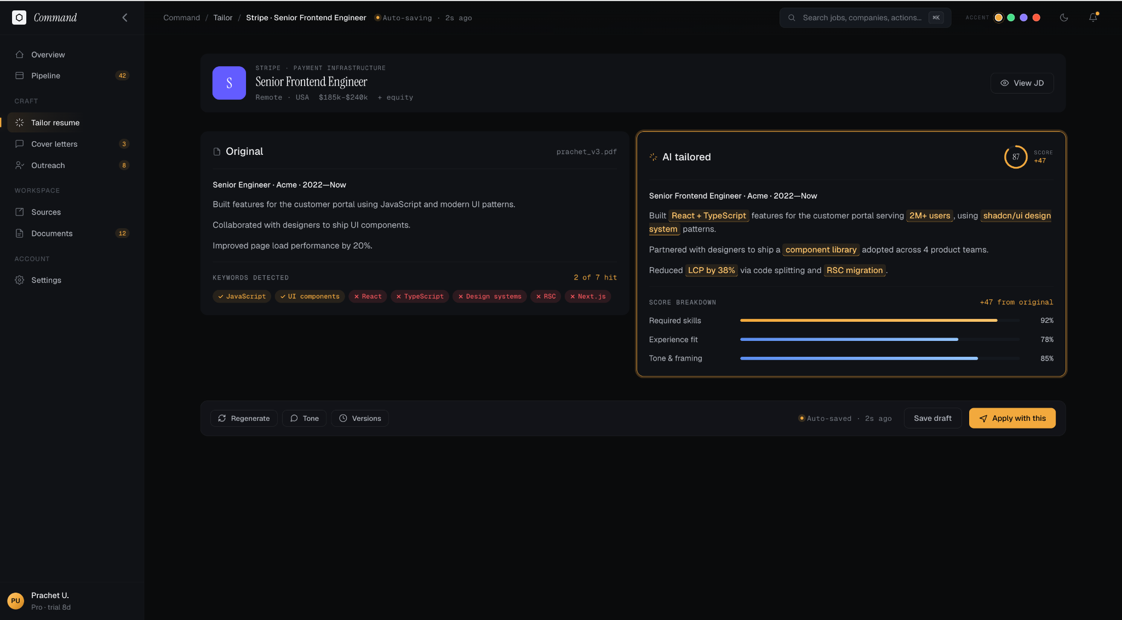Click the Tone & framing progress bar
The height and width of the screenshot is (620, 1122).
[x=880, y=358]
